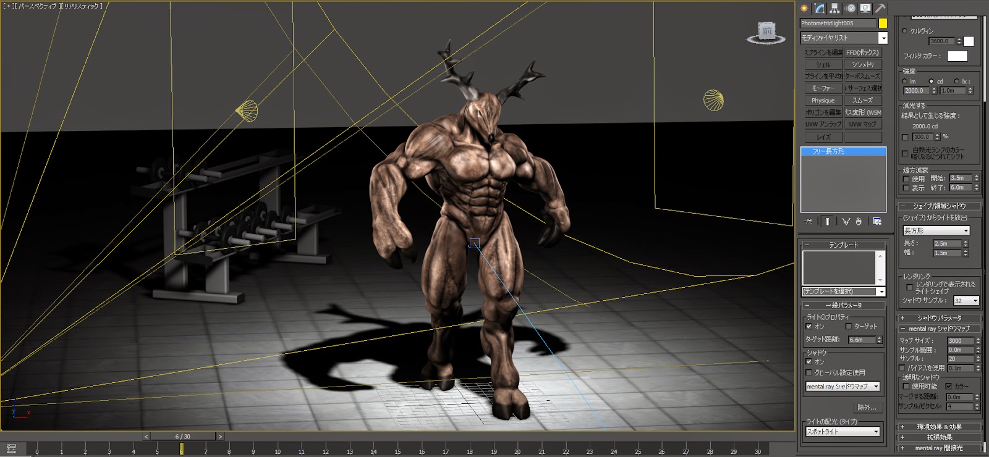
Task: Go to previous frame on time slider
Action: (146, 437)
